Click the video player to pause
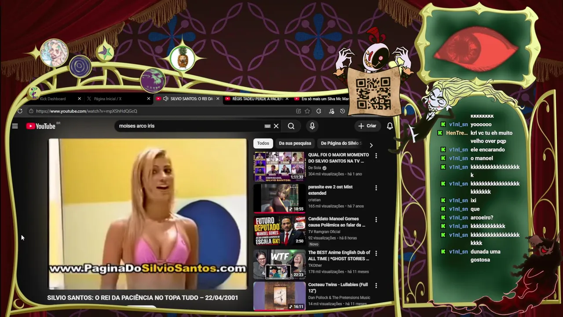This screenshot has height=317, width=563. (x=148, y=214)
